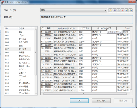Create a new scheme with star icon
The image size is (137, 108).
[x=110, y=10]
